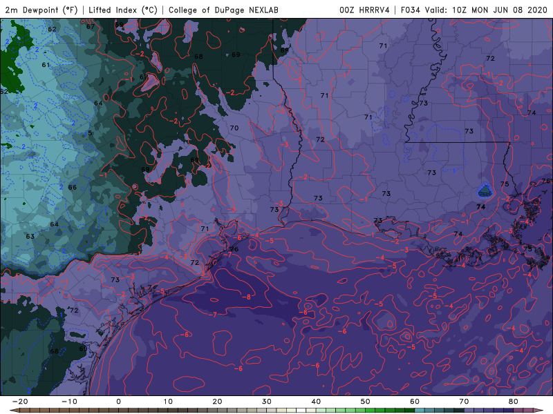Click the -8 lifted index contour label

tap(247, 297)
